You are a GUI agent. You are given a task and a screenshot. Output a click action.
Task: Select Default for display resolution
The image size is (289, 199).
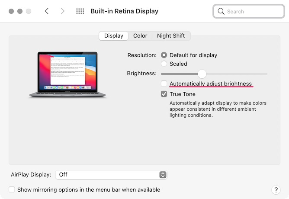click(x=164, y=55)
